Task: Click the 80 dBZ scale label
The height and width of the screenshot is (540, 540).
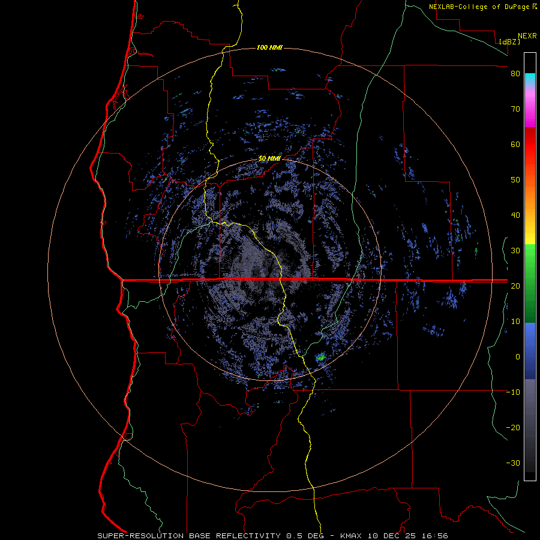Action: click(515, 74)
